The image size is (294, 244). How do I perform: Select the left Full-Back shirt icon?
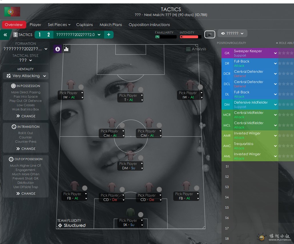coord(74,186)
